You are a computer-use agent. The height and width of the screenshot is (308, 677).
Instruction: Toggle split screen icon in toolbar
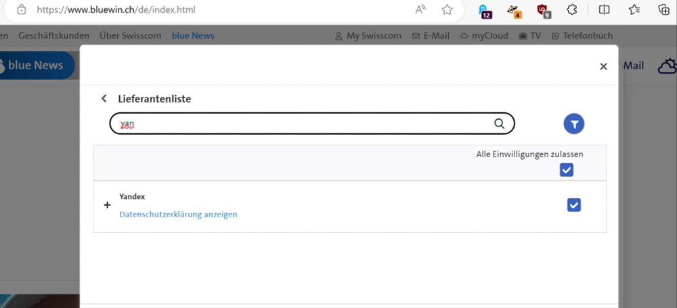tap(604, 9)
